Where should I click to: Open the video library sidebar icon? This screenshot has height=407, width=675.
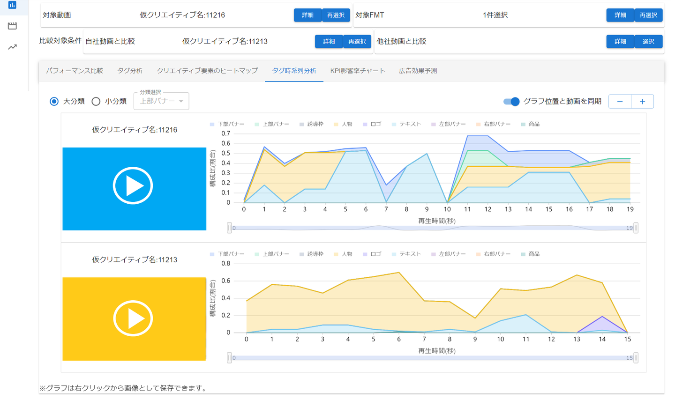(12, 26)
